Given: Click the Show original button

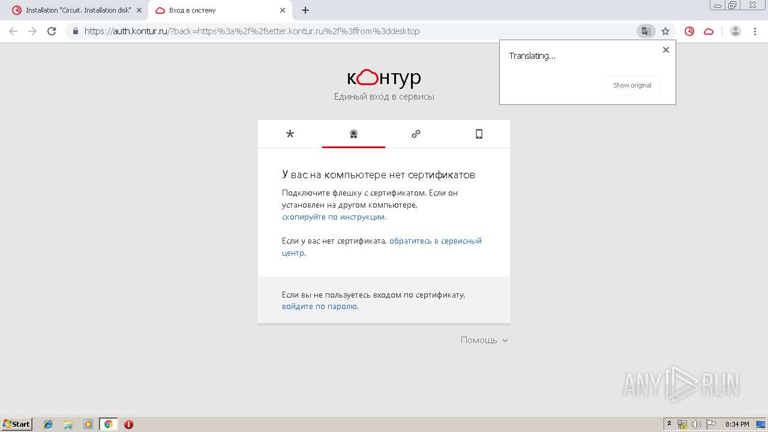Looking at the screenshot, I should coord(632,85).
